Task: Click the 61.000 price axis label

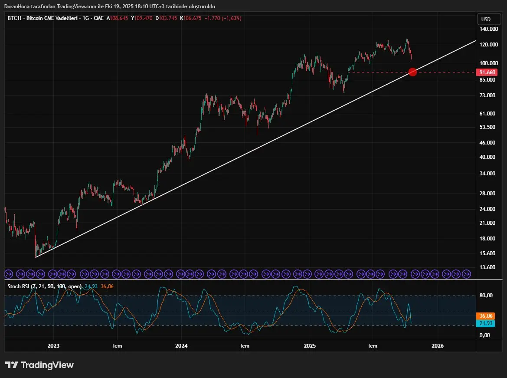Action: click(x=487, y=113)
